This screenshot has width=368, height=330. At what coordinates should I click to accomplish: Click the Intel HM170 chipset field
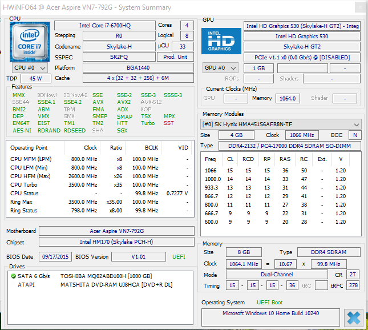116,243
